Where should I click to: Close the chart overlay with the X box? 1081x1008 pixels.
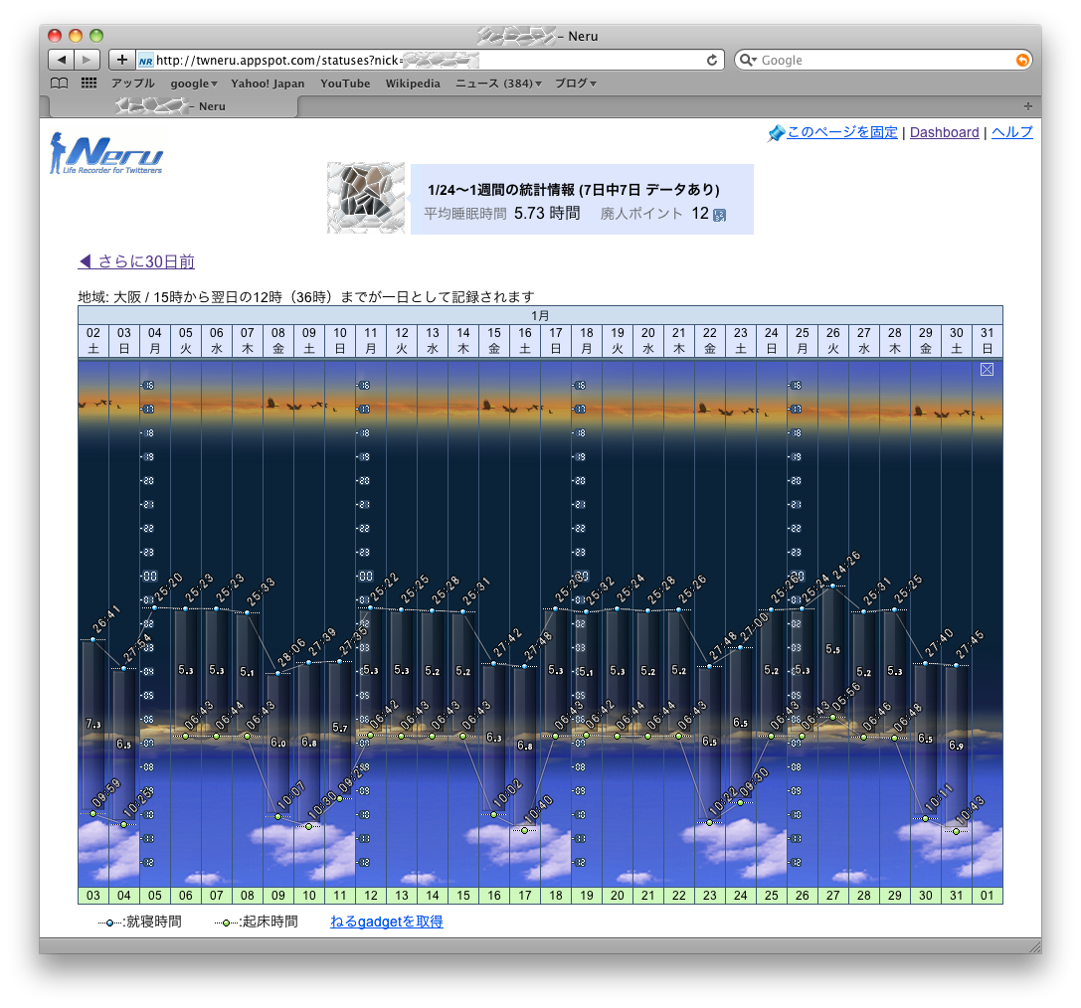[x=988, y=369]
